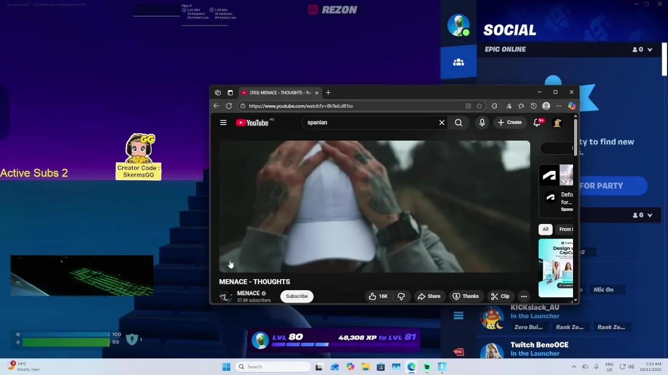
Task: Click the Mic On tag in Fortnite
Action: 603,290
